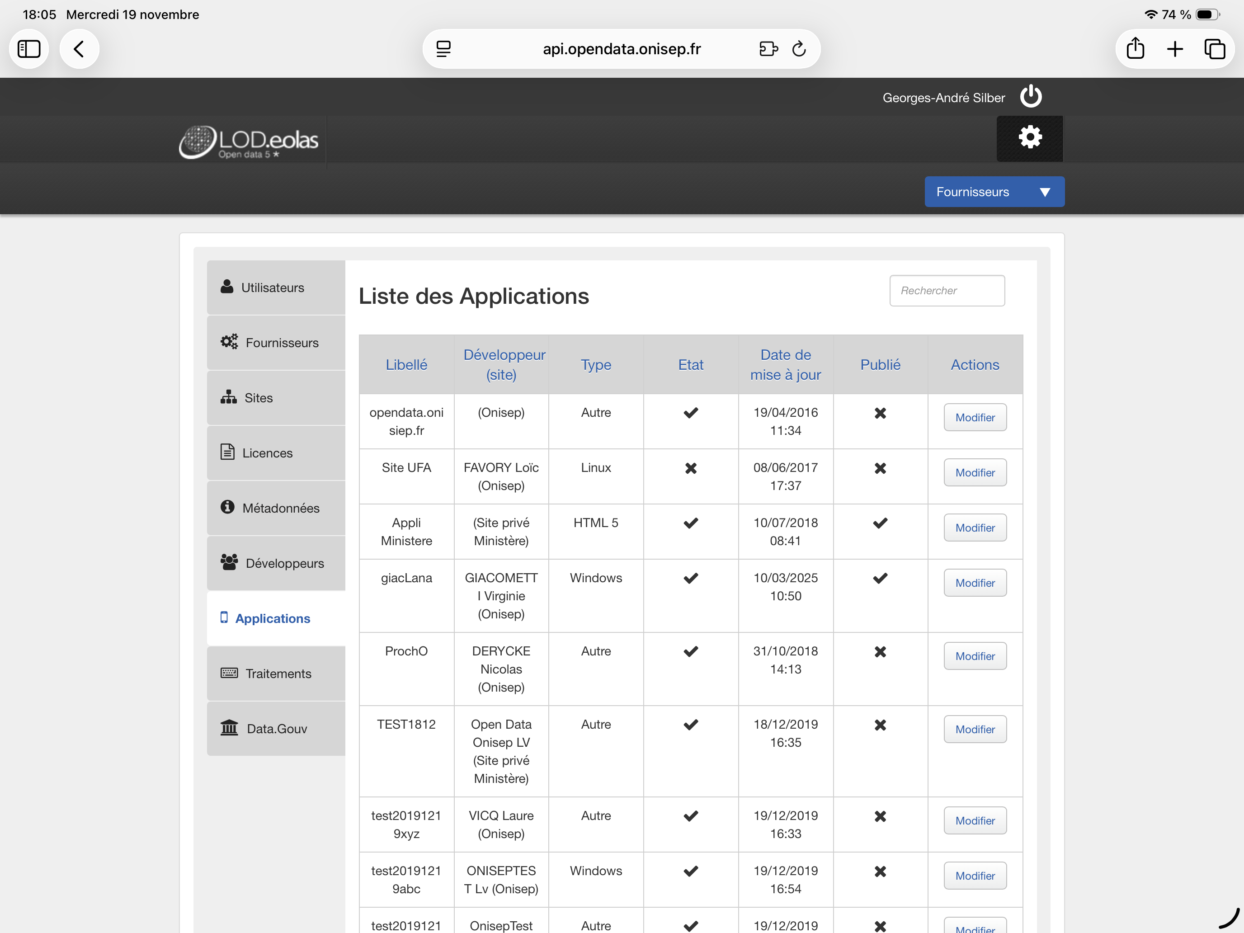Sort by Date de mise à jour
Viewport: 1244px width, 933px height.
tap(785, 364)
